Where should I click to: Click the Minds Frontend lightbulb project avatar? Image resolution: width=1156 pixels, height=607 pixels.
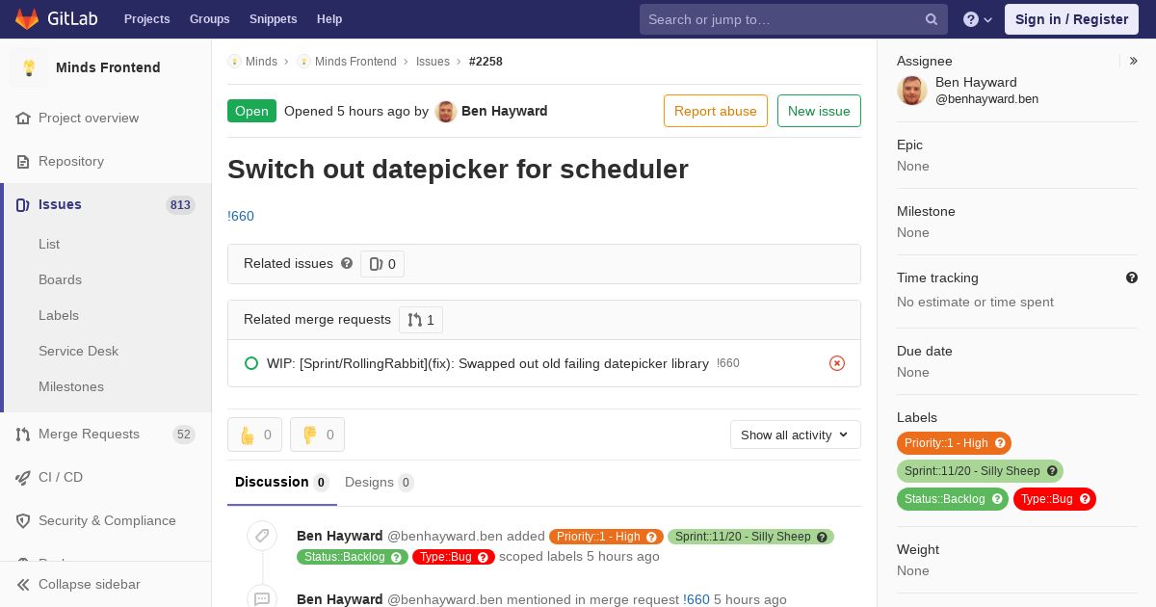[x=29, y=67]
